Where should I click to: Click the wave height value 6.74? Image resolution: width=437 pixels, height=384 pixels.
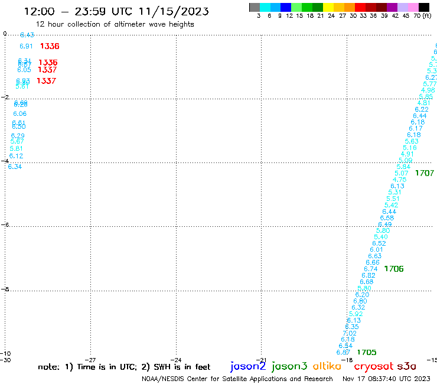point(371,269)
